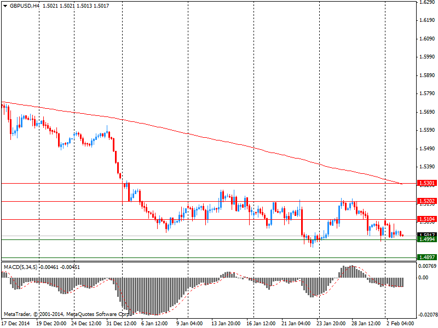Image resolution: width=438 pixels, height=328 pixels.
Task: Click the -0.02078 MACD scale value
Action: [428, 315]
